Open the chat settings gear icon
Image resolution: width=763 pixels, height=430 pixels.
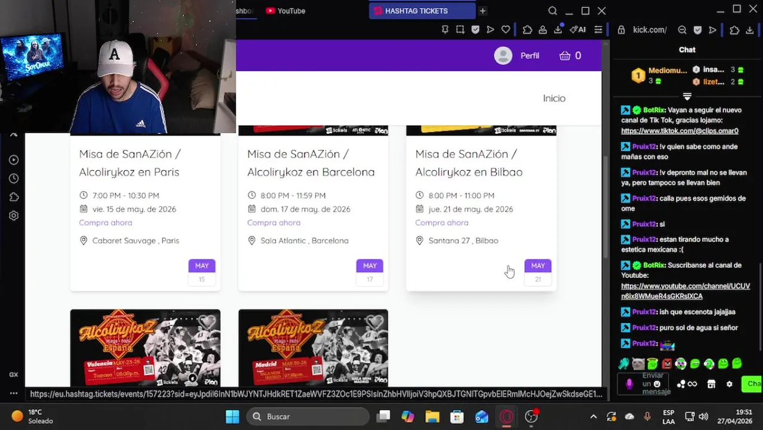pos(729,384)
